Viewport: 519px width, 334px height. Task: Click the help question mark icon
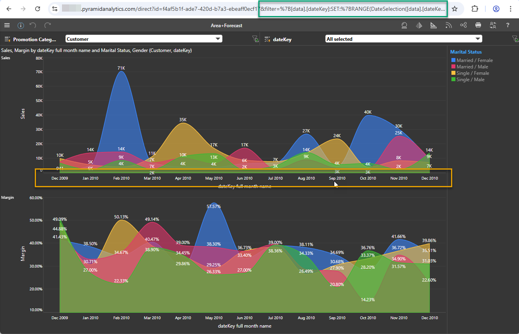[507, 25]
